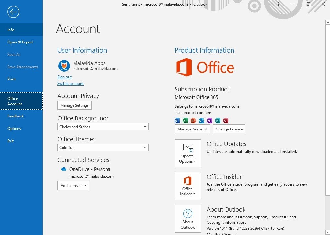Click the OneNote app icon
The image size is (330, 235).
pos(209,121)
